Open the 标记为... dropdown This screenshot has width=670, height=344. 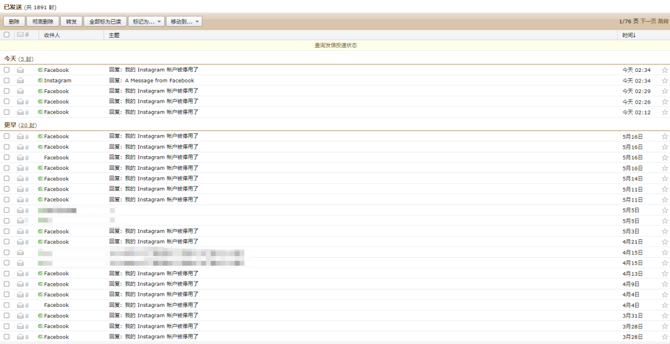tap(146, 21)
